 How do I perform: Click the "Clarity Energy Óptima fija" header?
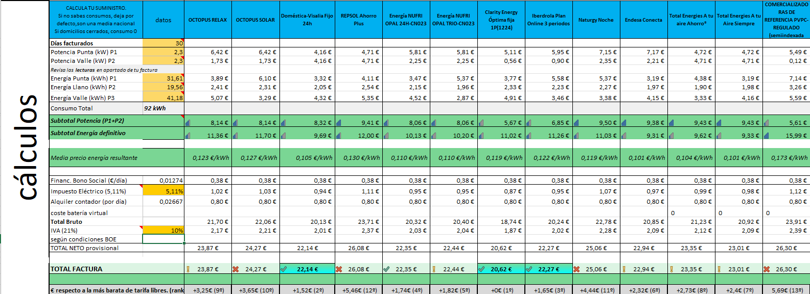pos(502,20)
